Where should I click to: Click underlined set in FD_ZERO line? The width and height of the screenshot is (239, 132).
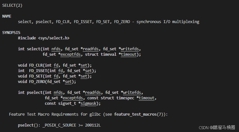[68, 82]
